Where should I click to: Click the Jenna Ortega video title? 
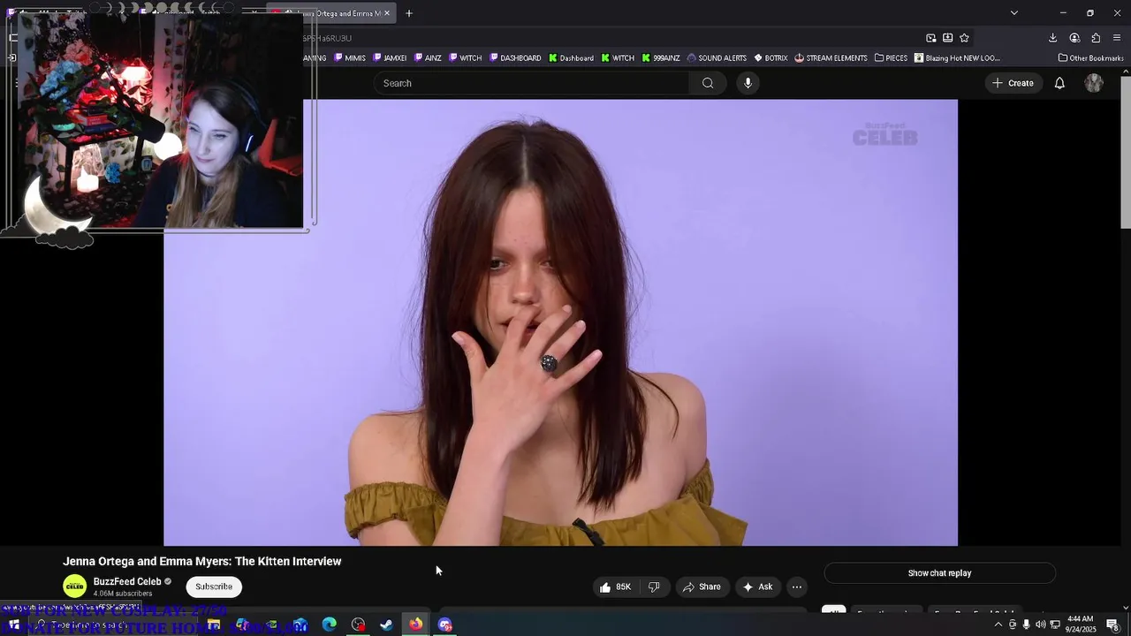point(201,561)
